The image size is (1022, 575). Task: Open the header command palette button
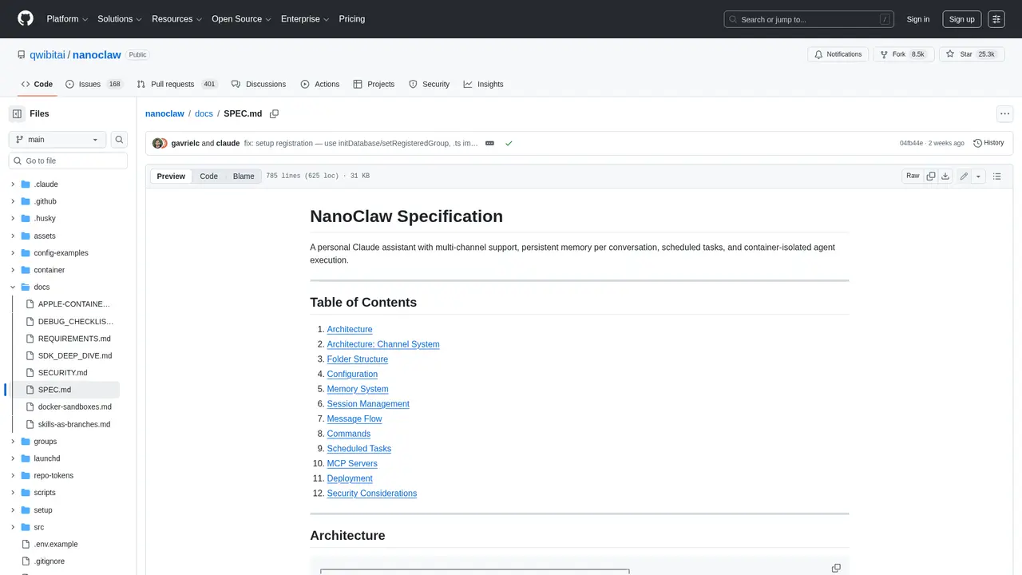coord(996,19)
